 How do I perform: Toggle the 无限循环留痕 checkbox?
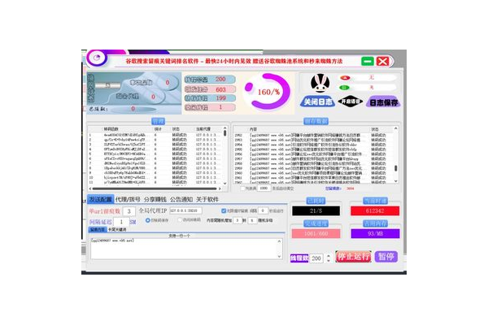[x=224, y=210]
